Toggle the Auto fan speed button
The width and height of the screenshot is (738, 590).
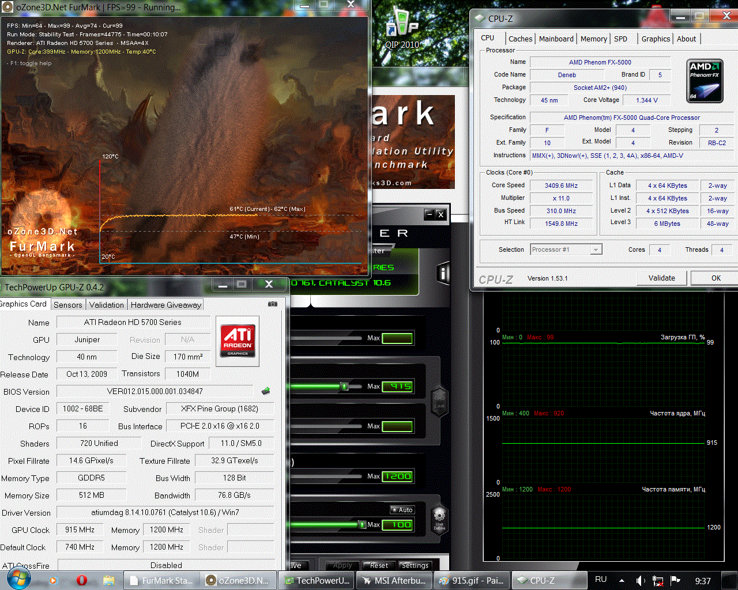(402, 510)
